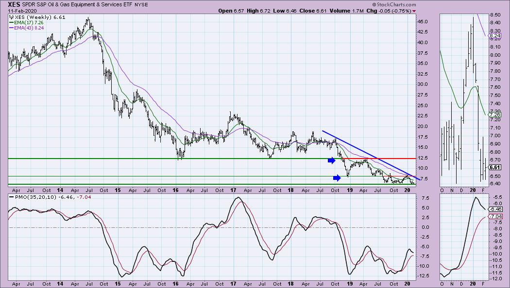Click the 17.5 price axis label
Screen dimensions: 510x288
point(424,137)
